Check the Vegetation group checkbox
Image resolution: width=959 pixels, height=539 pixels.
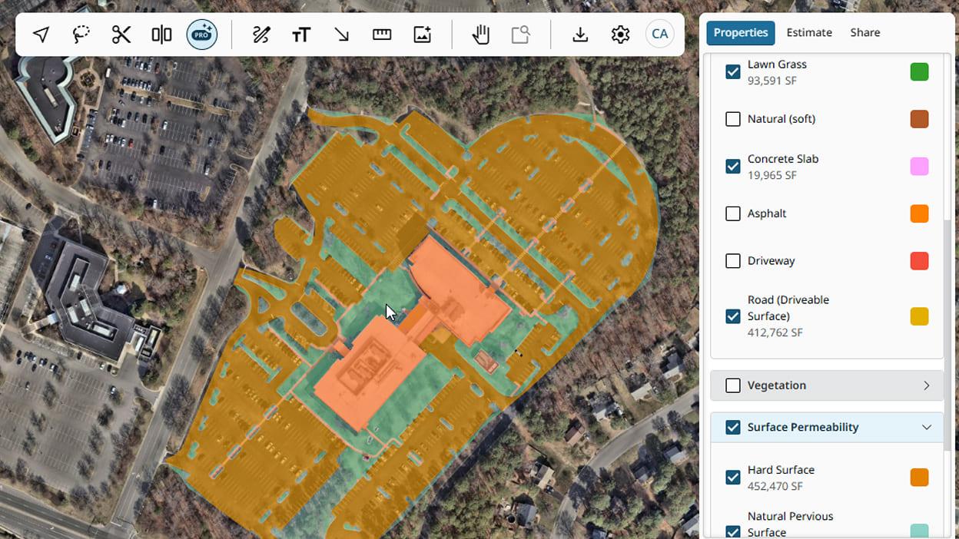pos(733,385)
